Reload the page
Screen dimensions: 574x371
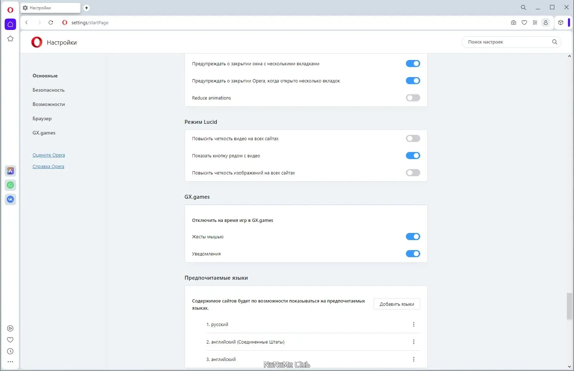pos(51,22)
